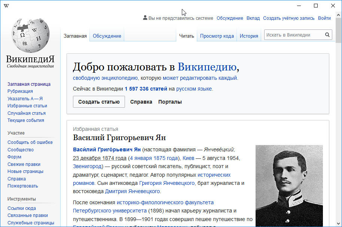Viewport: 342px width, 227px height.
Task: Click the search magnifier icon
Action: pyautogui.click(x=327, y=35)
